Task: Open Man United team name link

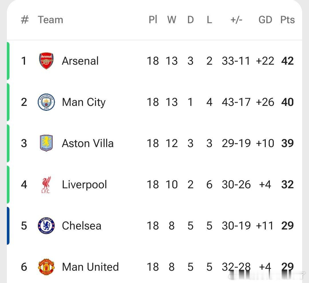Action: 90,267
